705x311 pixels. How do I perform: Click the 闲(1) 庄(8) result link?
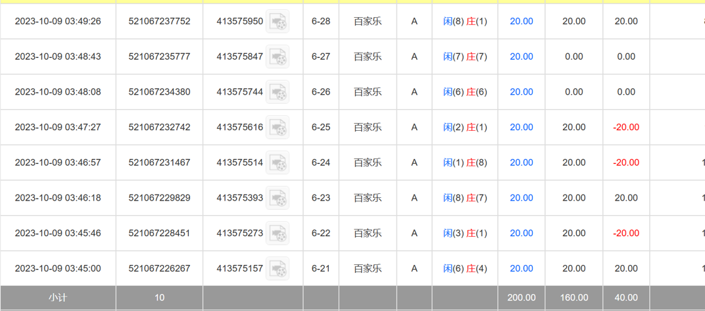point(465,162)
